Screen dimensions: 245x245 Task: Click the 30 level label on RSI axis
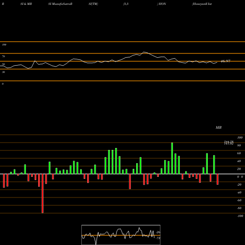tap(3, 72)
